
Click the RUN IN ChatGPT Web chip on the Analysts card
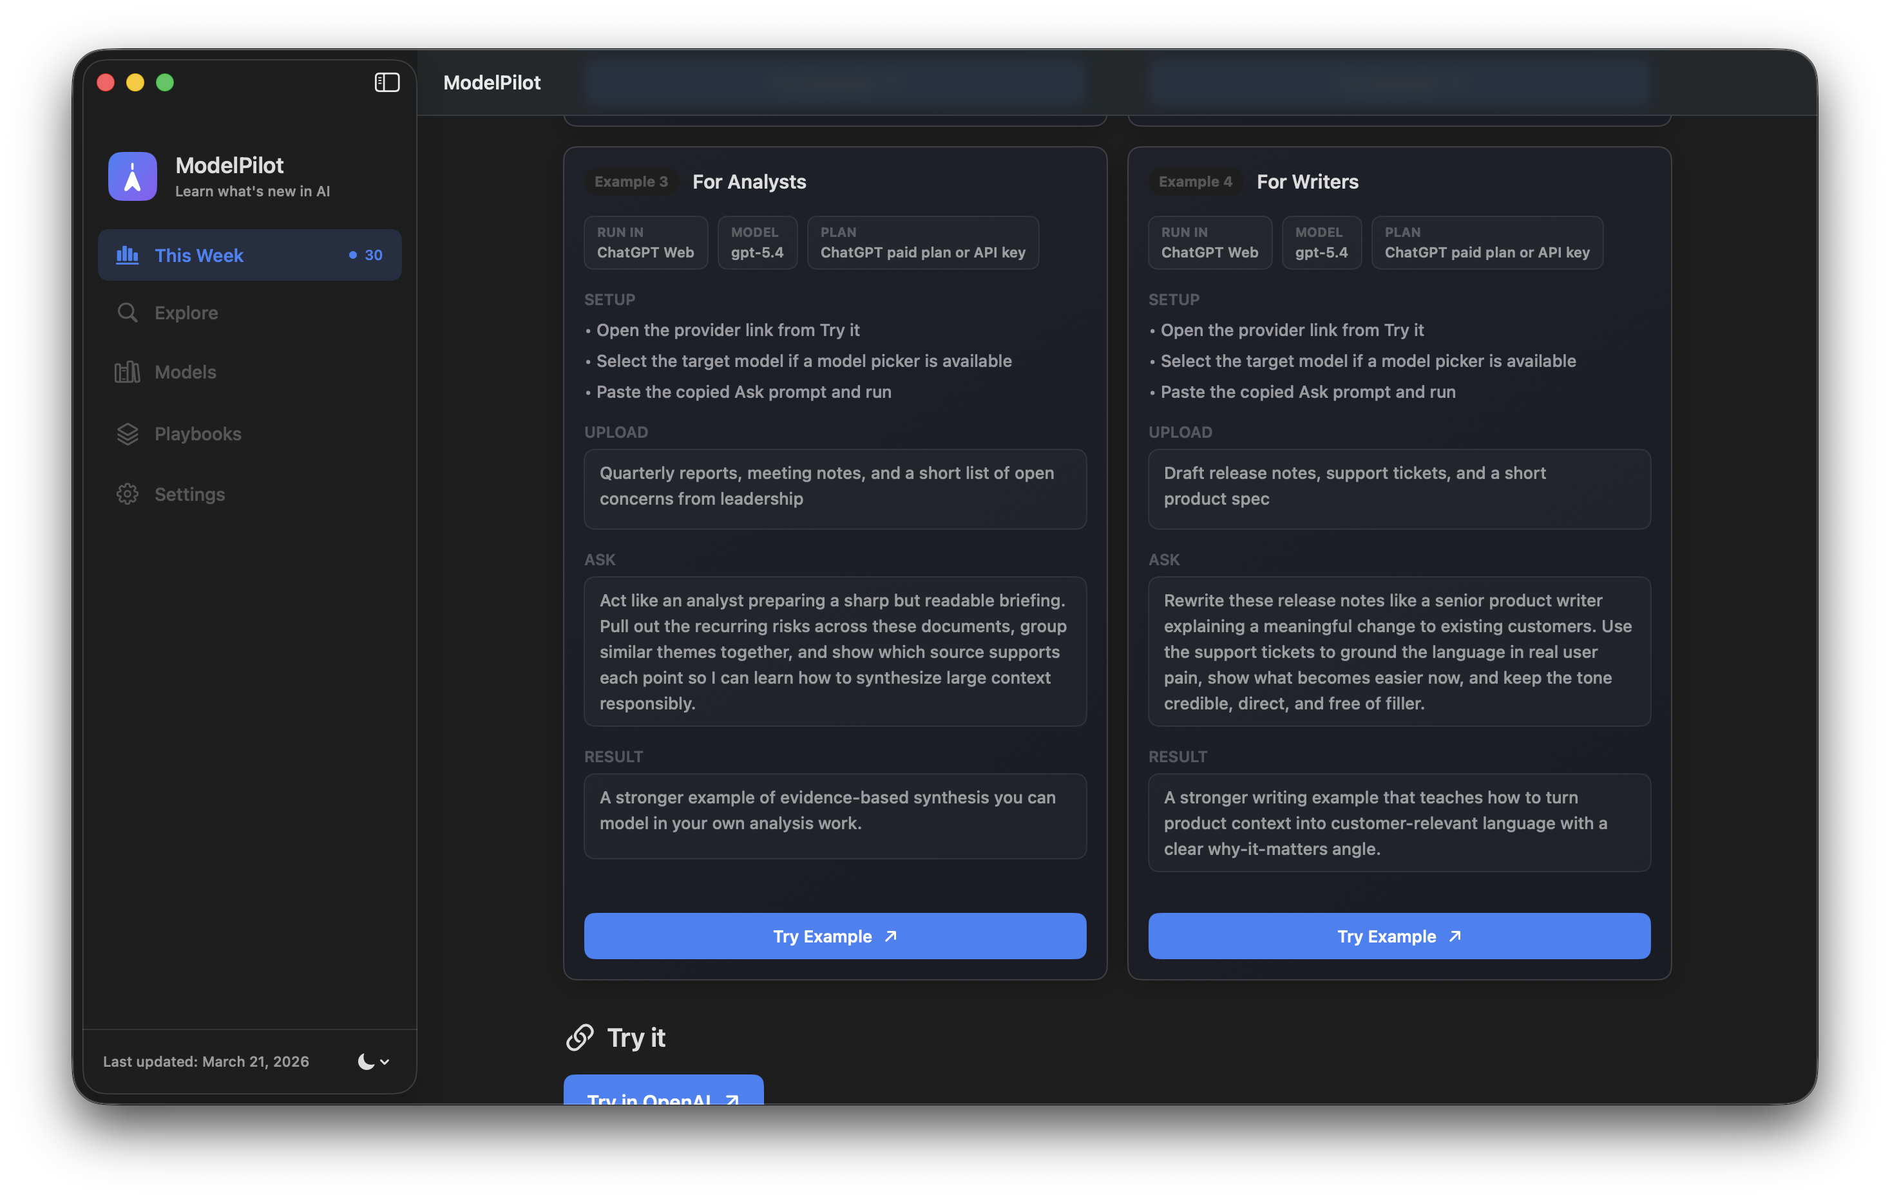tap(645, 242)
